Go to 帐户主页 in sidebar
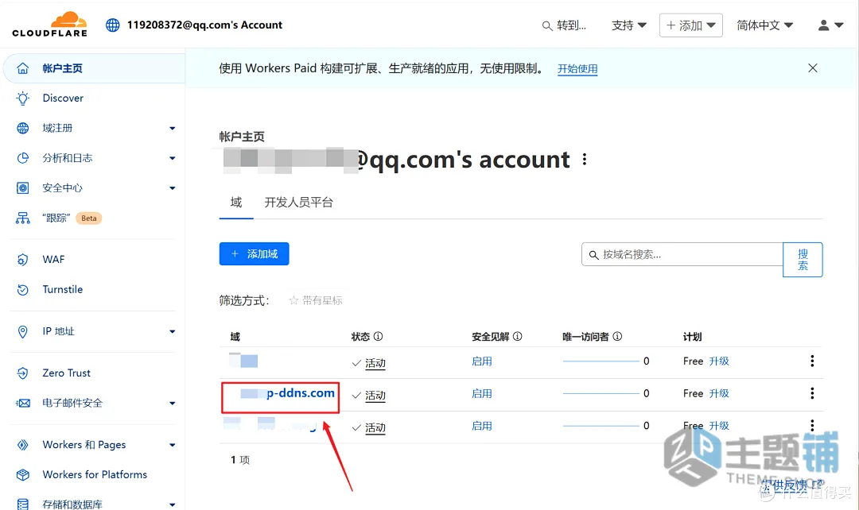Screen dimensions: 859x510 94,68
